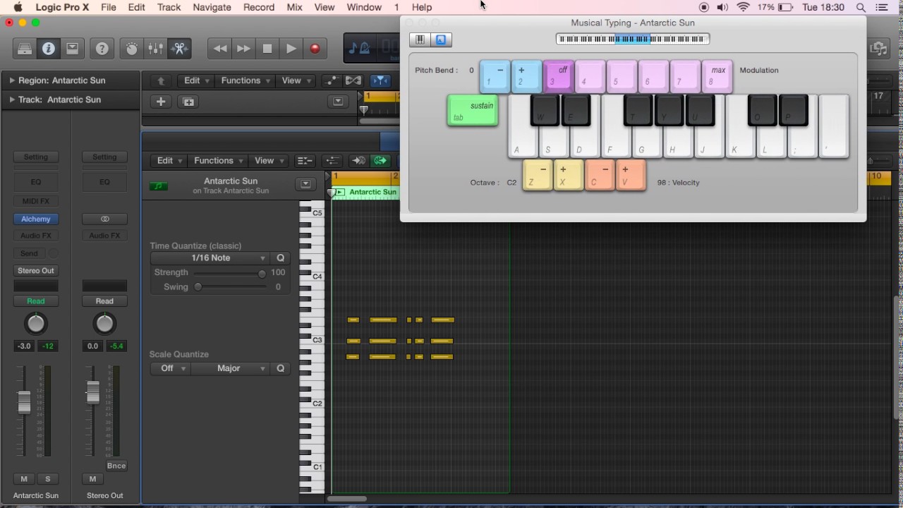This screenshot has width=903, height=508.
Task: Click the note and metronome display mode icon
Action: click(x=360, y=49)
